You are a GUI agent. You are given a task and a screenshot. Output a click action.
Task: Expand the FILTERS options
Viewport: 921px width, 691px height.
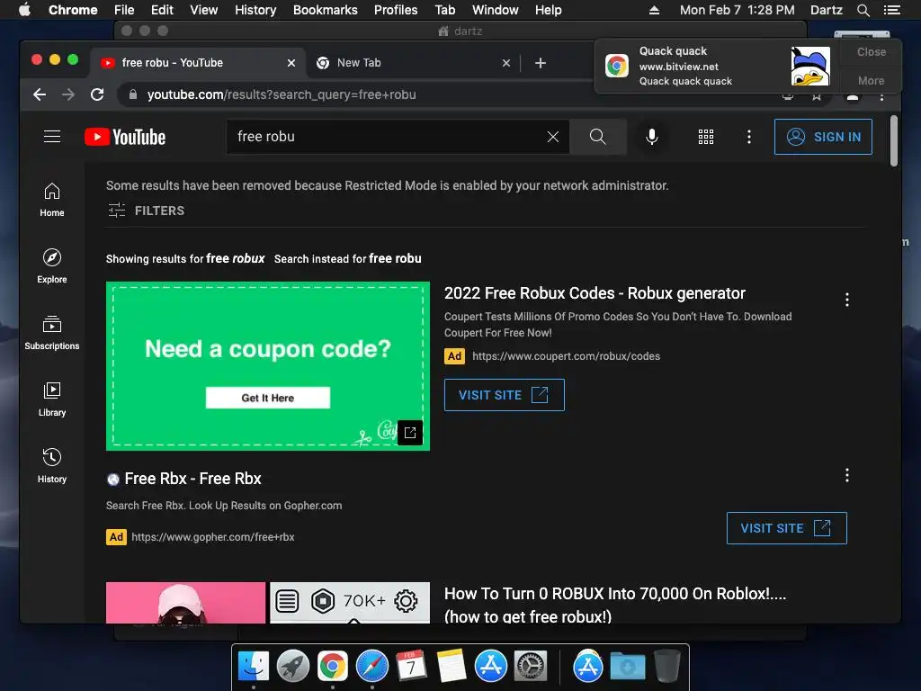(147, 211)
